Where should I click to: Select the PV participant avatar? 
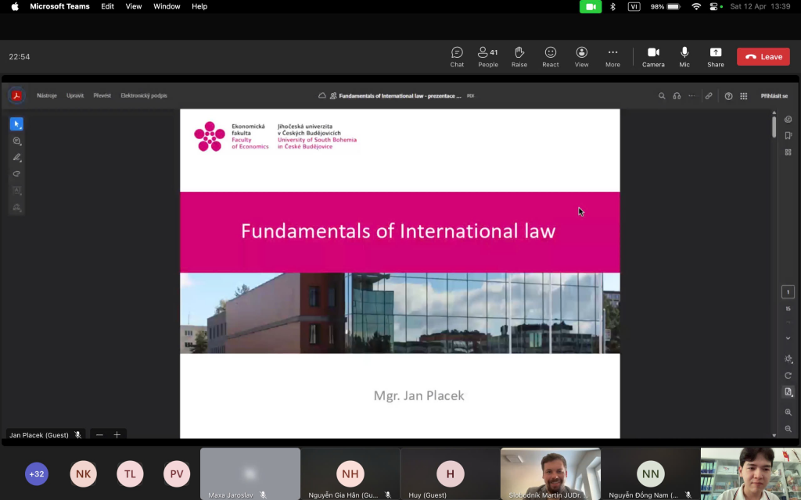pos(177,474)
